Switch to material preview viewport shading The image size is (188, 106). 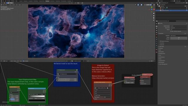click(150, 5)
